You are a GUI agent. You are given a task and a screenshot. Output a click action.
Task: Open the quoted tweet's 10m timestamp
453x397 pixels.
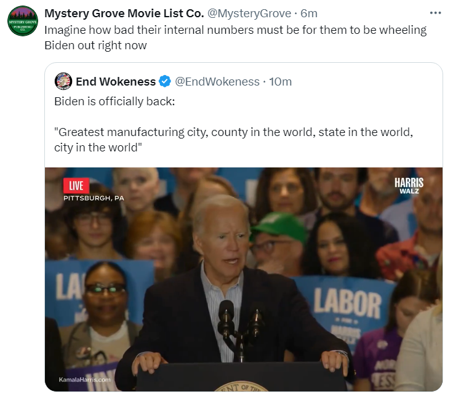pyautogui.click(x=280, y=81)
